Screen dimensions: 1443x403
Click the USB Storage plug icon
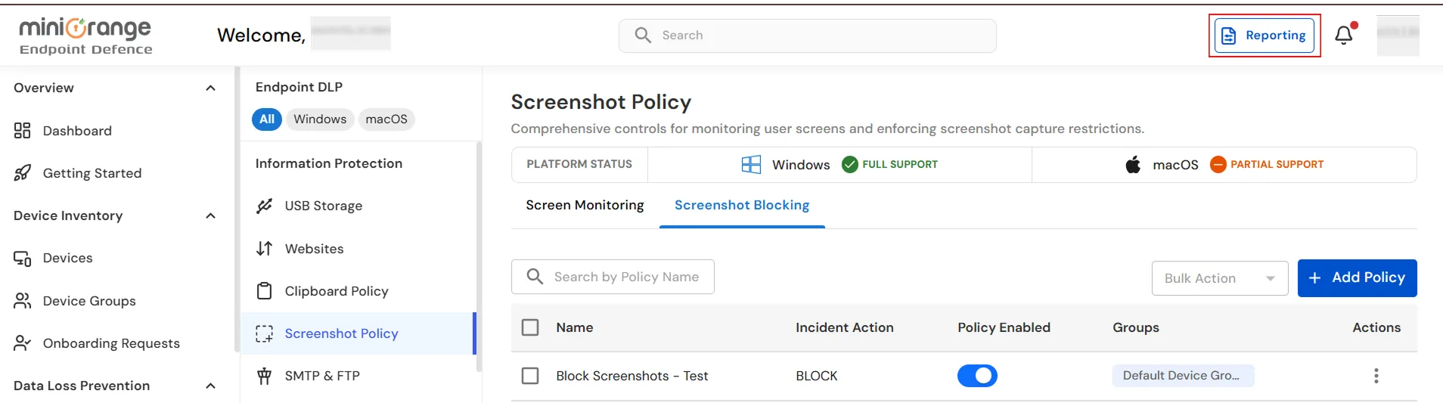(264, 206)
